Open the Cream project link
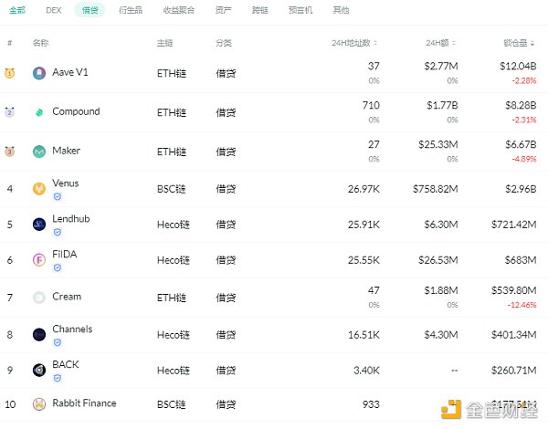 (67, 297)
